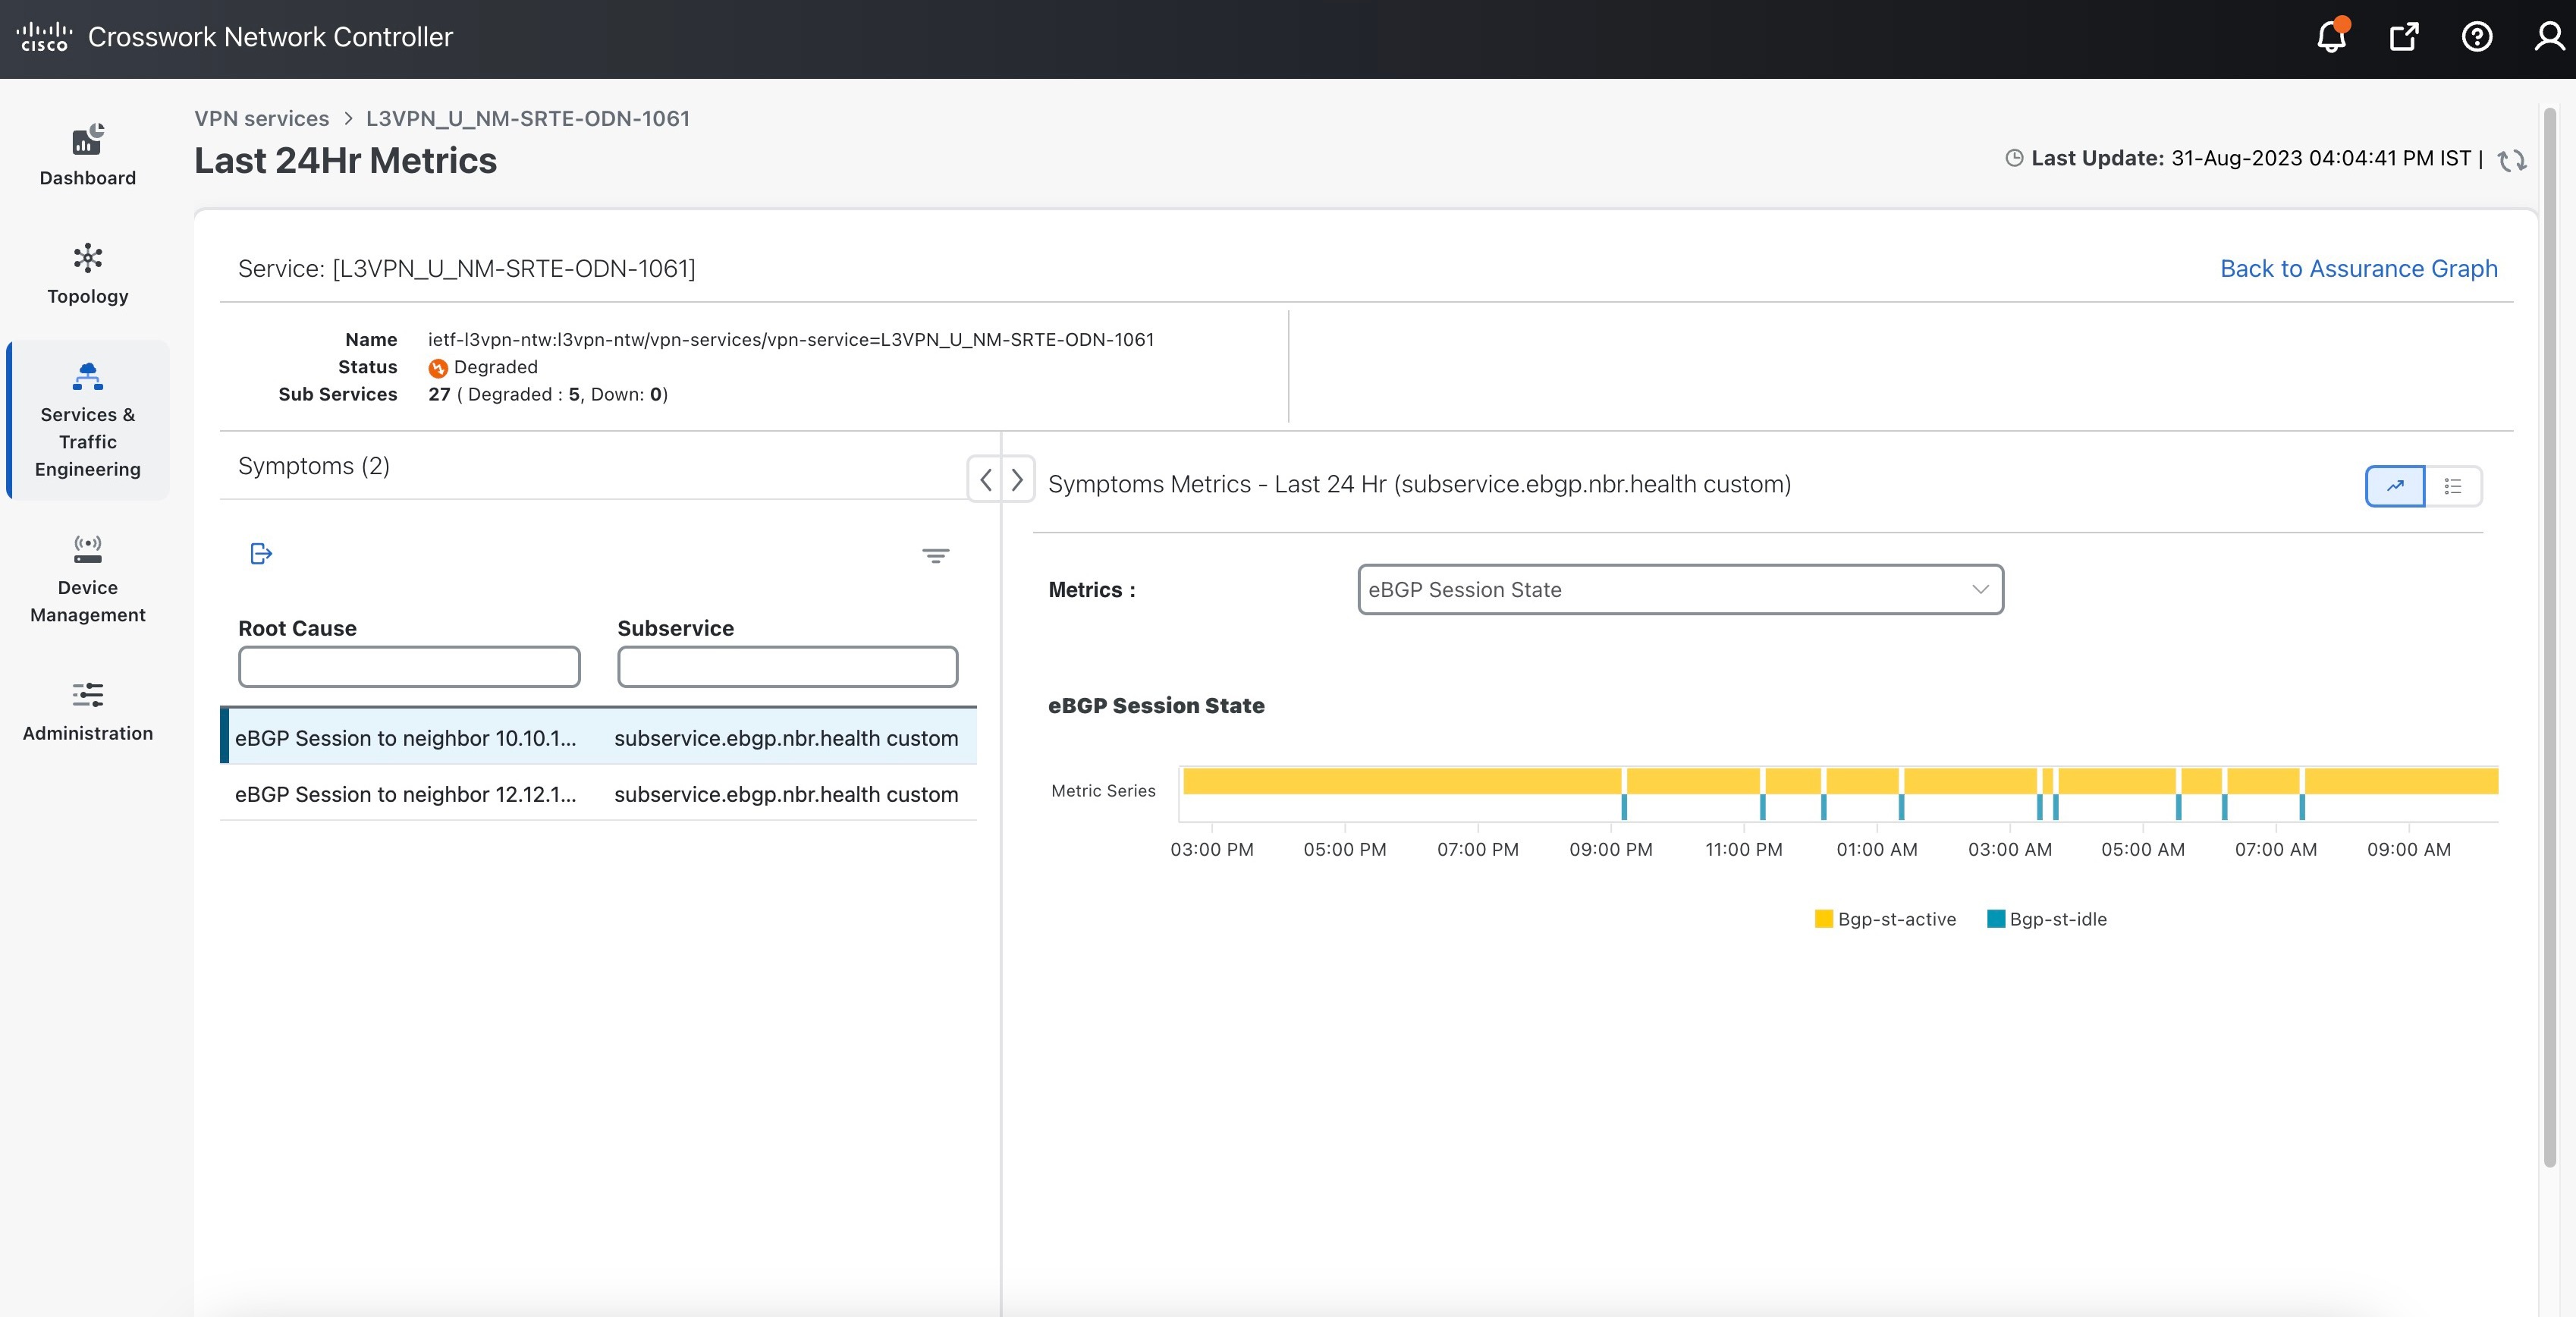Open Dashboard from the sidebar
This screenshot has width=2576, height=1317.
click(88, 156)
